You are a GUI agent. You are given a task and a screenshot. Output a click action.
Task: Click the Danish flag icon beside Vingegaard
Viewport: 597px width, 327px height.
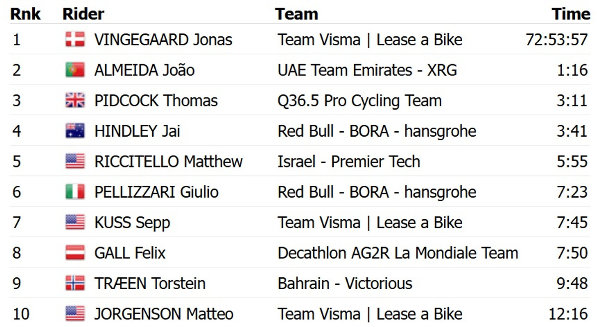coord(75,39)
